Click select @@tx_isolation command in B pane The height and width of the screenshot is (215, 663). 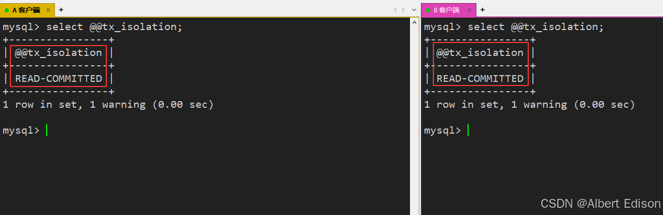[536, 27]
